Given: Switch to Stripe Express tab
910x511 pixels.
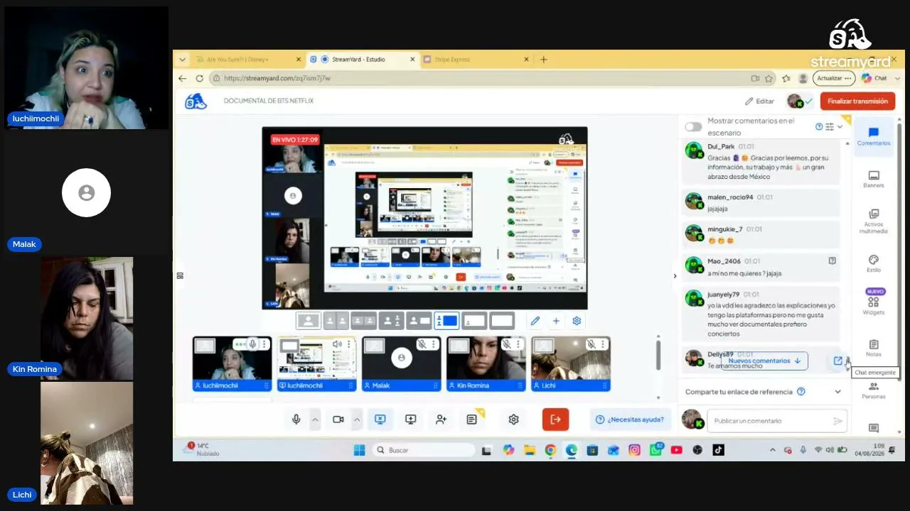Looking at the screenshot, I should click(x=476, y=60).
